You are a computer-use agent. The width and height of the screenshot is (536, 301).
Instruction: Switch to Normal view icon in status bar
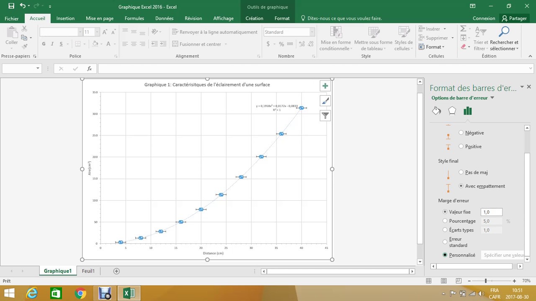coord(428,281)
